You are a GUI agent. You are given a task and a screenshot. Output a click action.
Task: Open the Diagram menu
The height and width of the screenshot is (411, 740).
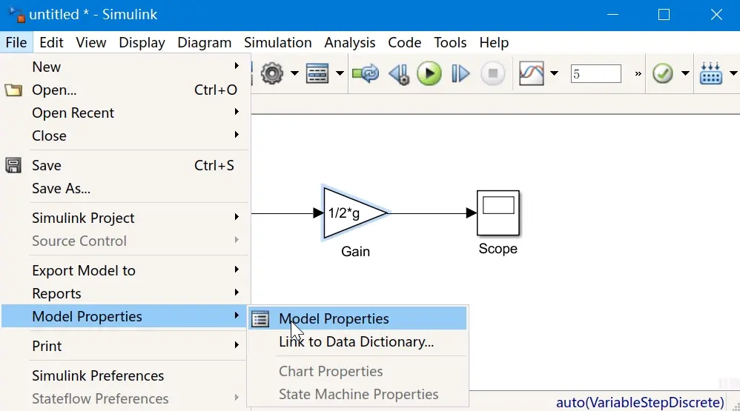205,42
